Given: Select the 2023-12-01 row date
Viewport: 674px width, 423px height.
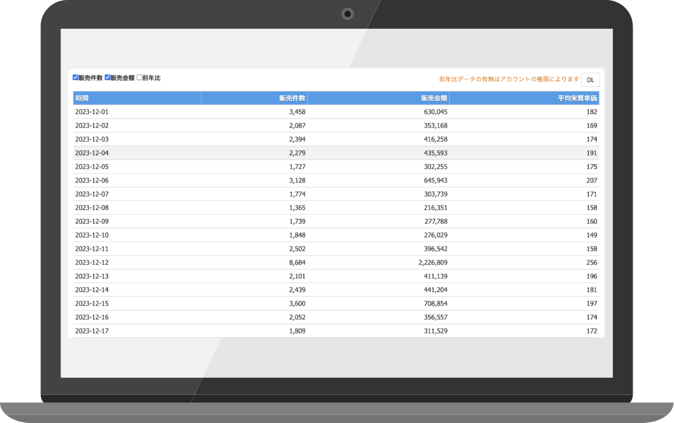Looking at the screenshot, I should tap(92, 112).
